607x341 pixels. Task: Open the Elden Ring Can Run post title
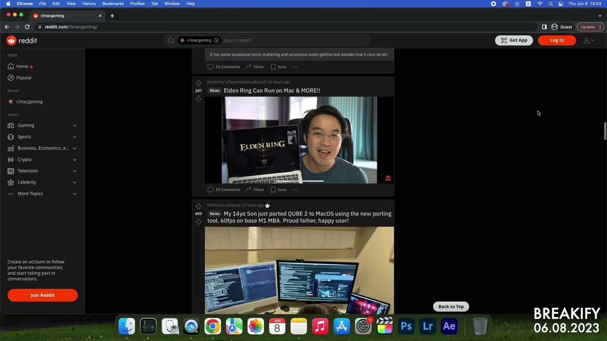(272, 90)
